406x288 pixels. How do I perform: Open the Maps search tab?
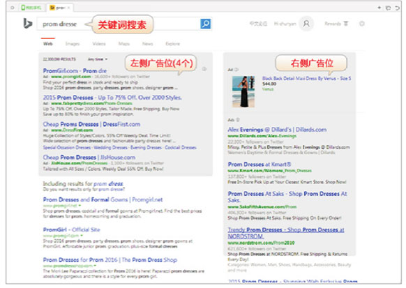123,44
